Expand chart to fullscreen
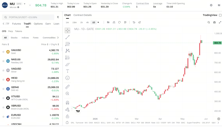The image size is (222, 127). click(x=220, y=22)
